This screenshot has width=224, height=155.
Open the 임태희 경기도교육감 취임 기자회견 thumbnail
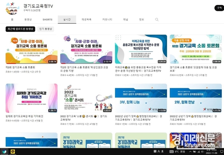pos(32,98)
